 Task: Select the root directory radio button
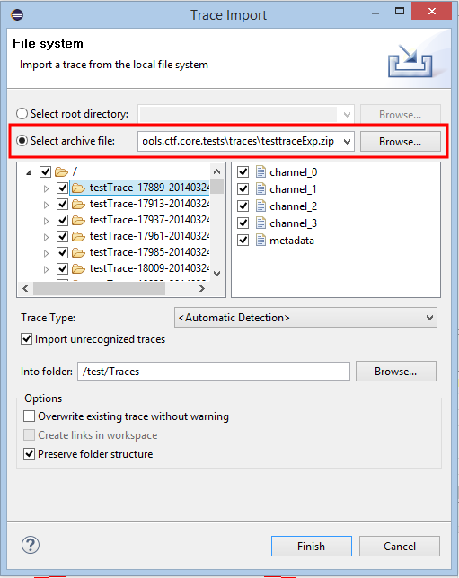(22, 114)
